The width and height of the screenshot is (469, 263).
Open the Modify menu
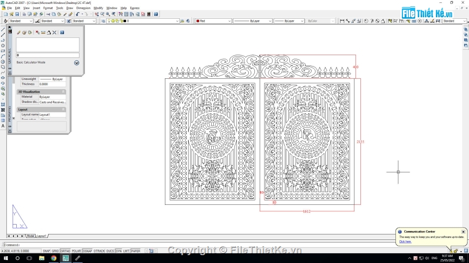(98, 8)
